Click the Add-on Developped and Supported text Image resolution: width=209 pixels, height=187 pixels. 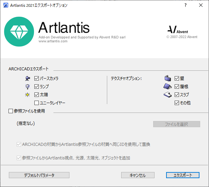[82, 37]
